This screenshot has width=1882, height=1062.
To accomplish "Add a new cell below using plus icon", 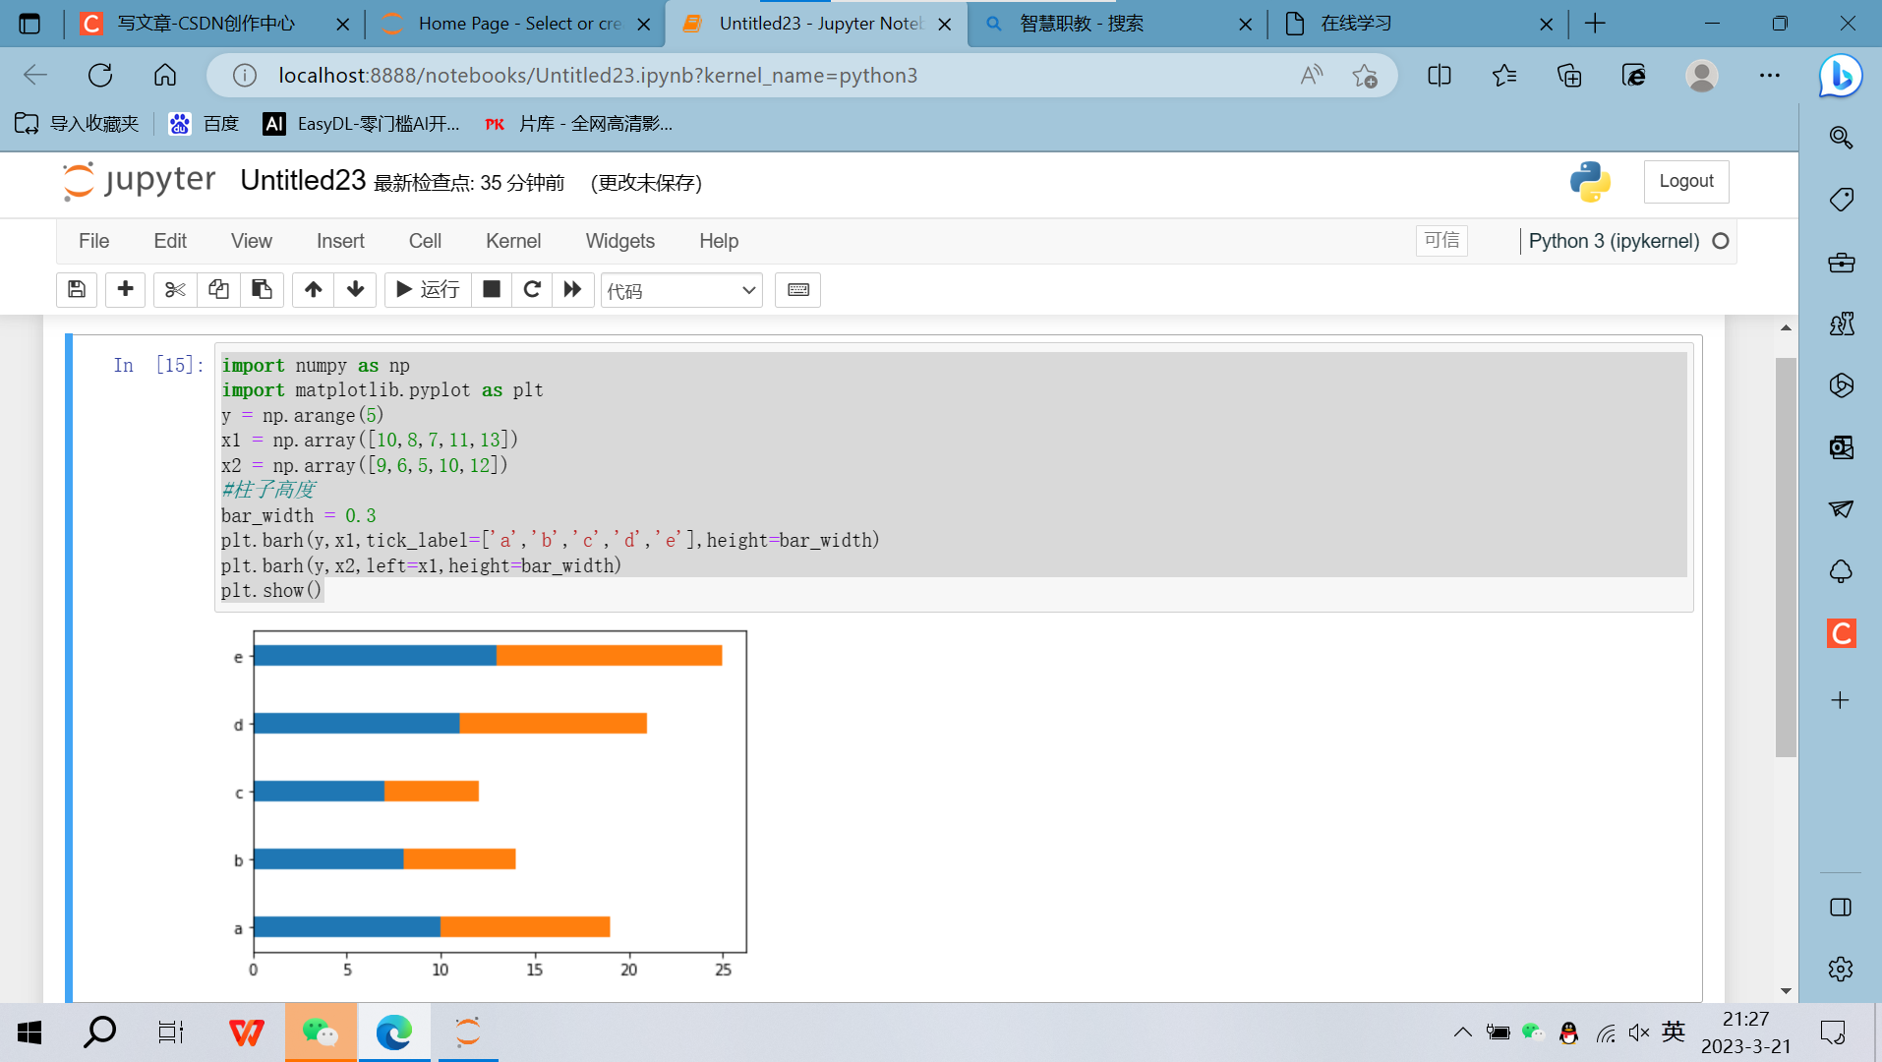I will pos(125,289).
